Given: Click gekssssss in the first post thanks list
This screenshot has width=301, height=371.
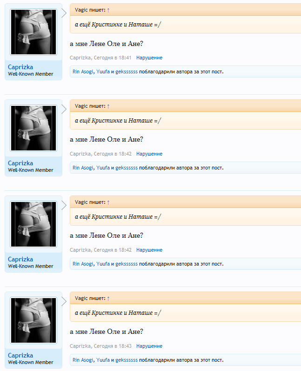Looking at the screenshot, I should tap(127, 72).
